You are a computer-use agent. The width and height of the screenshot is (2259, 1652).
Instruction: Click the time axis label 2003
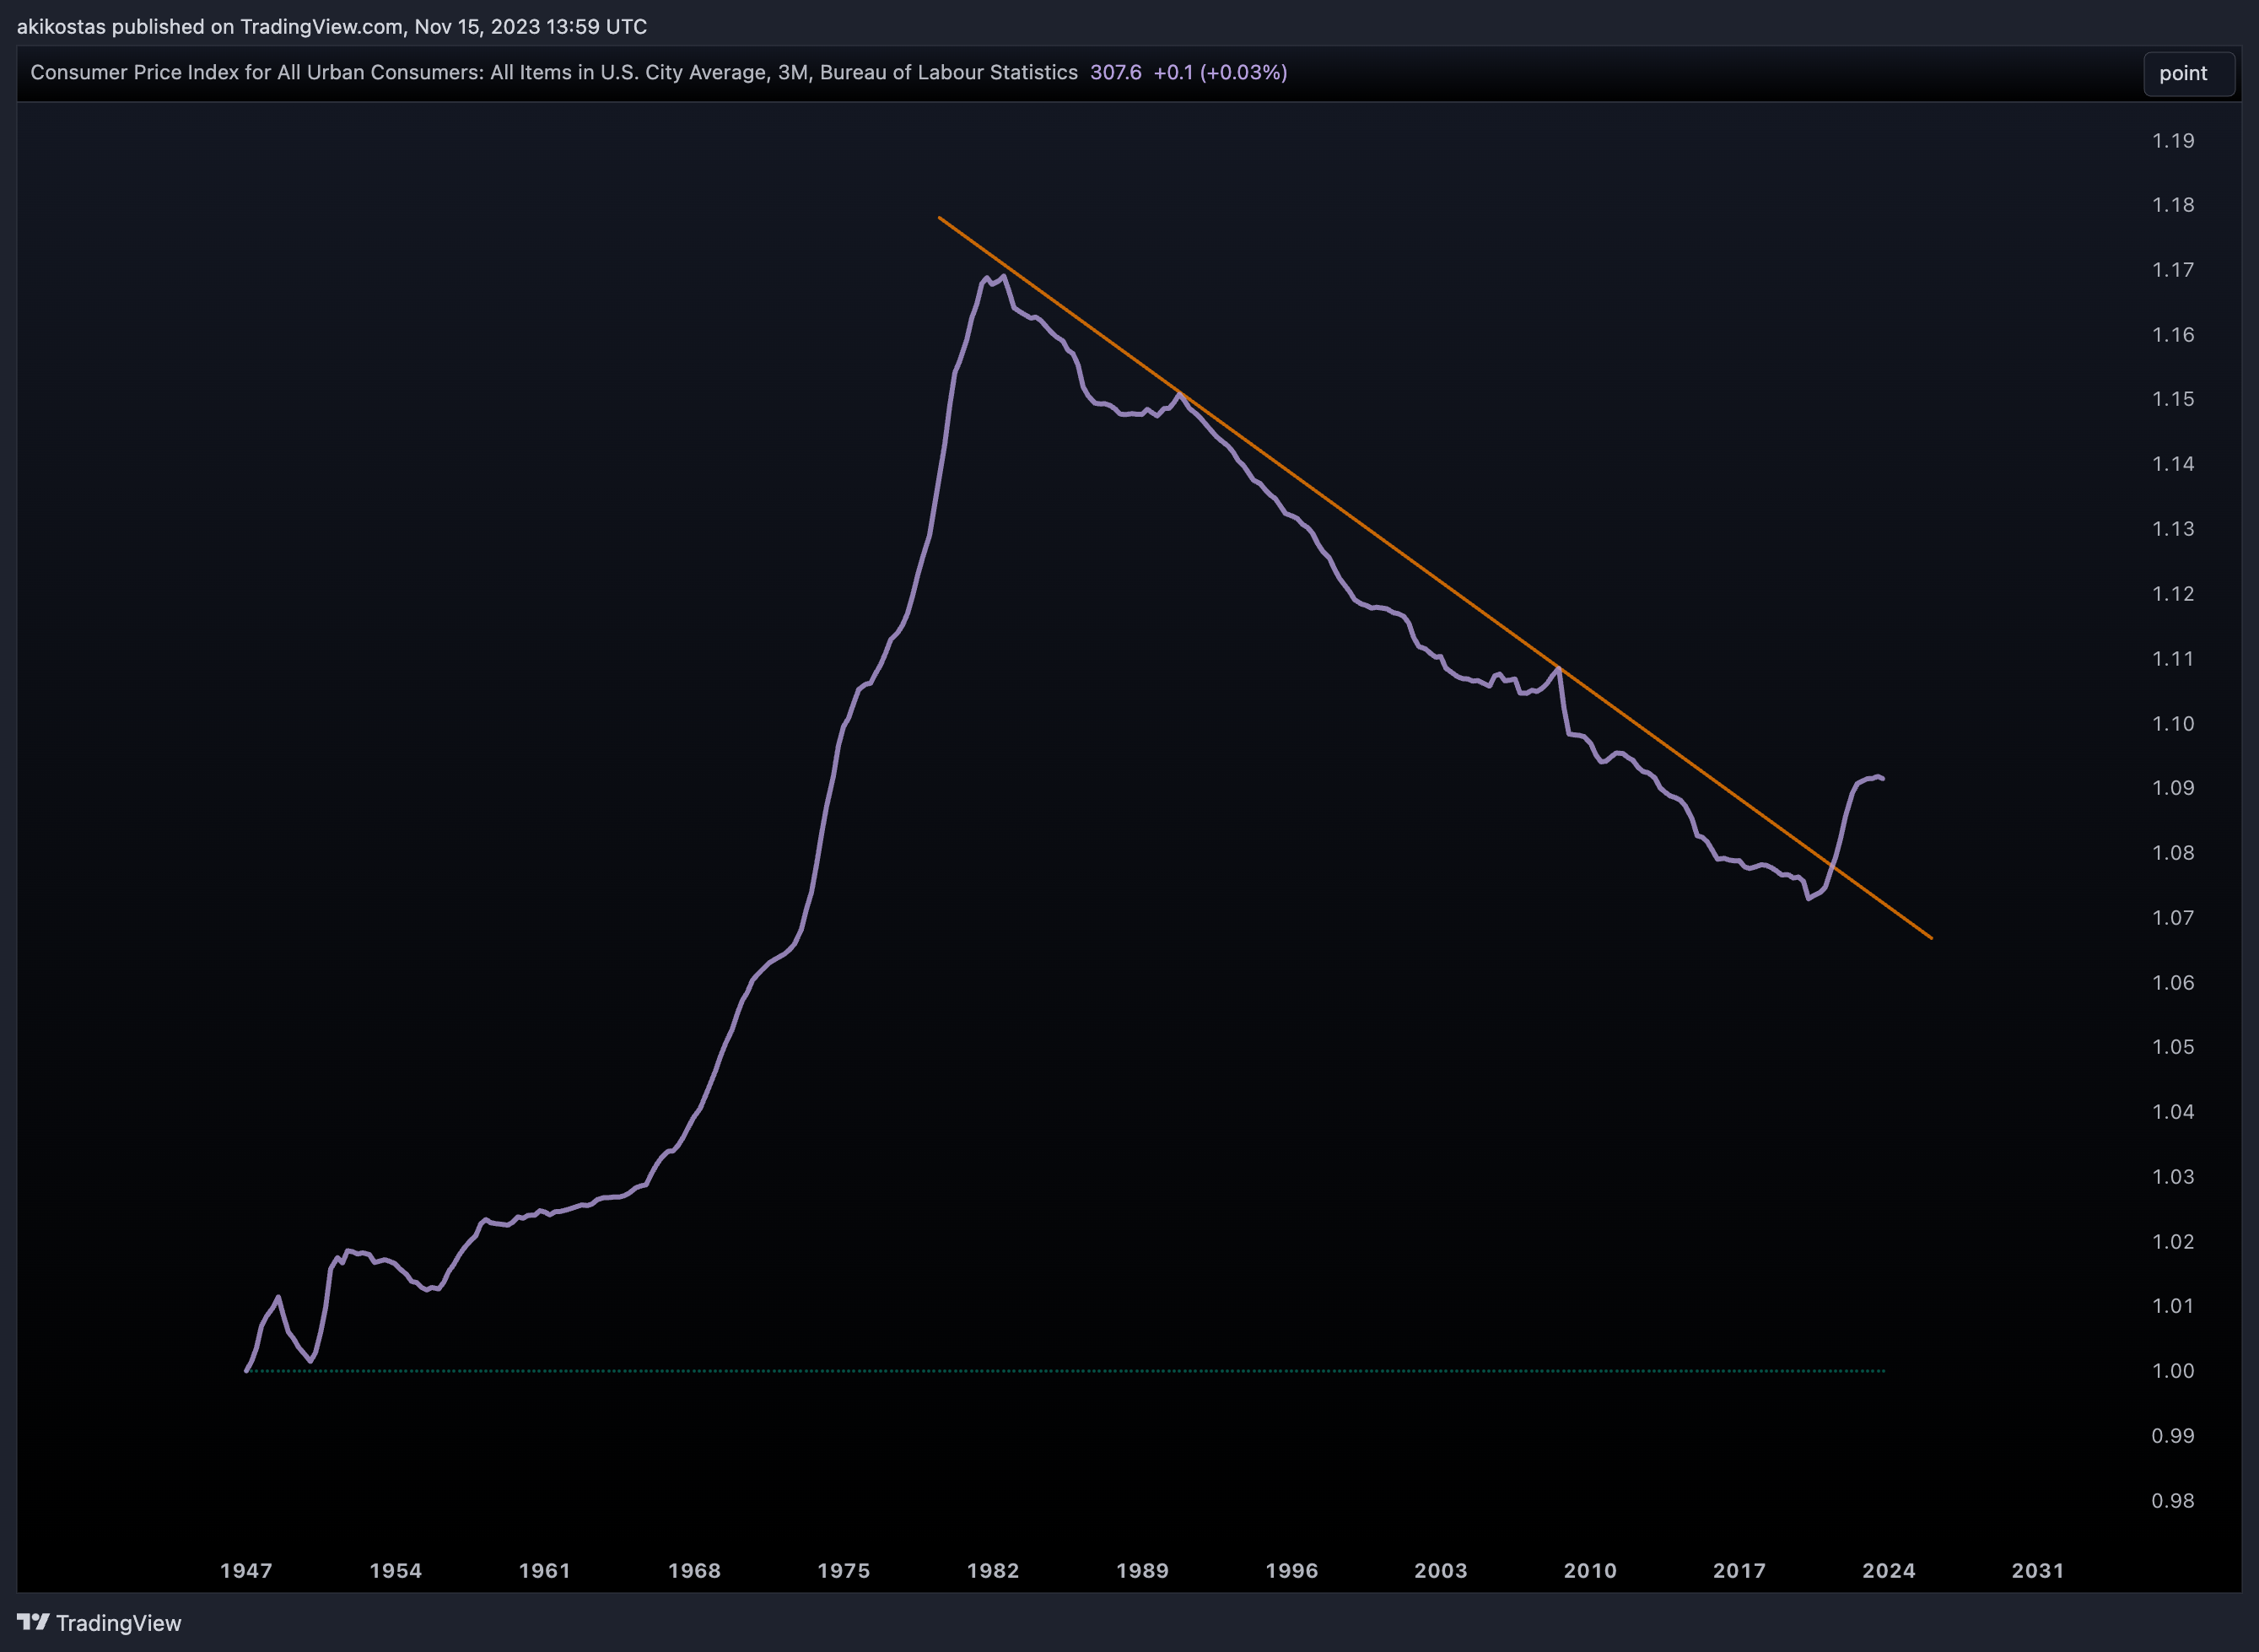coord(1441,1570)
